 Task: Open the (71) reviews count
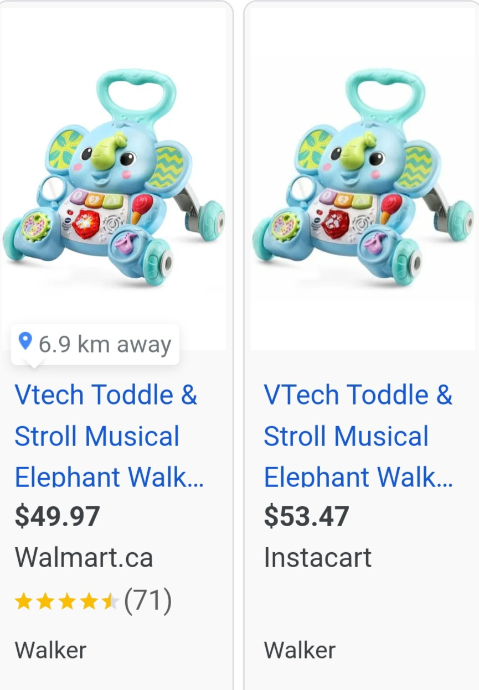[x=148, y=601]
